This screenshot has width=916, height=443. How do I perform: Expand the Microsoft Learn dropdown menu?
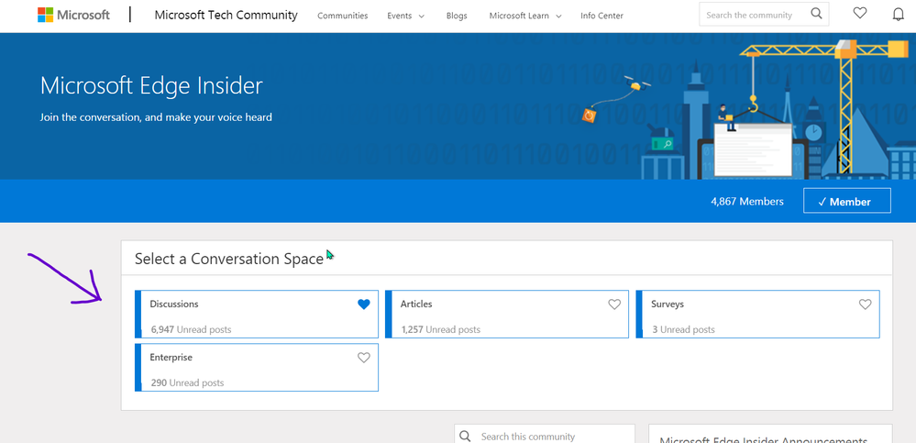click(x=525, y=16)
